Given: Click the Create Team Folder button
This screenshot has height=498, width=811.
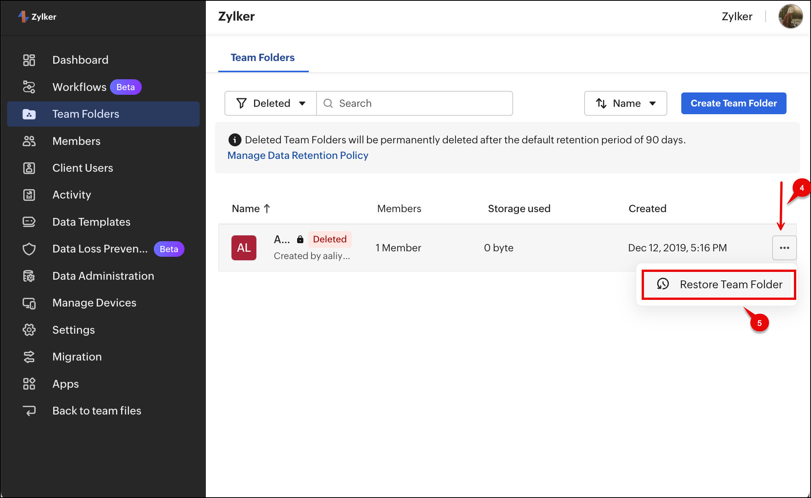Looking at the screenshot, I should tap(733, 103).
